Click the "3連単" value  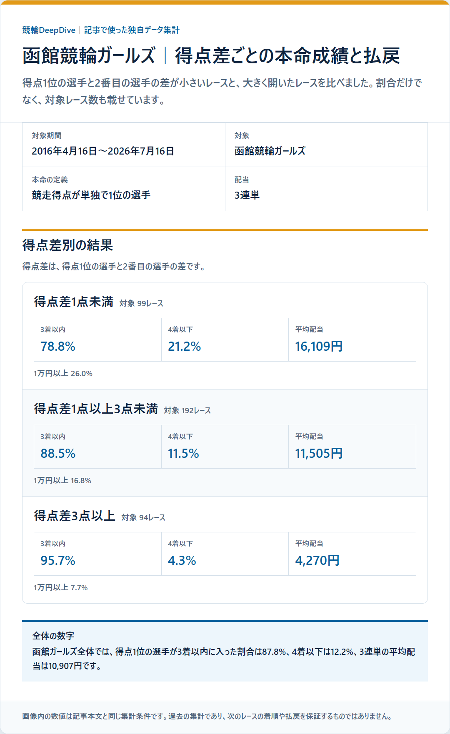click(x=247, y=195)
